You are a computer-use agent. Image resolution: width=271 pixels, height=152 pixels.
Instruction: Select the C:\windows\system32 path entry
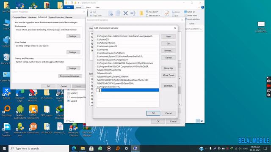tap(127, 46)
